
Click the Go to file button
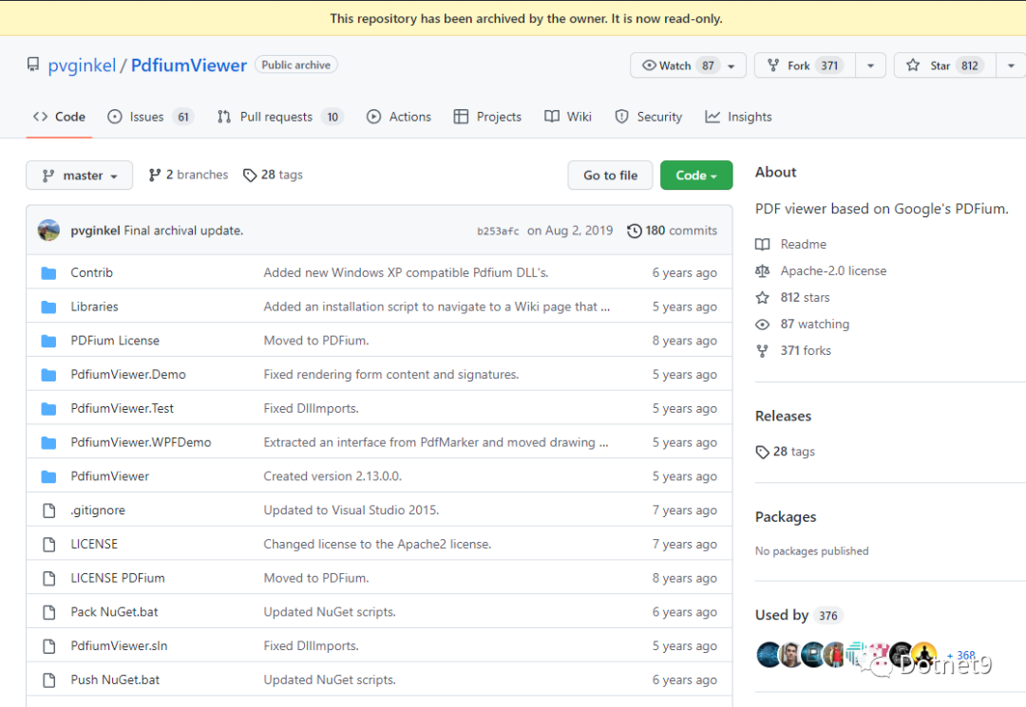click(610, 176)
